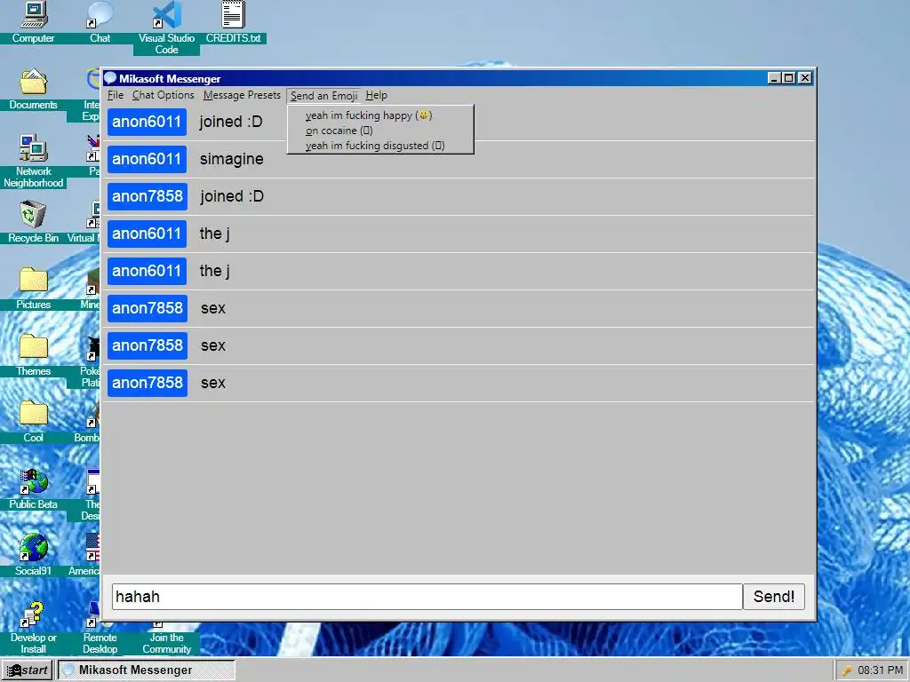Open the Help menu
The height and width of the screenshot is (682, 910).
[377, 95]
